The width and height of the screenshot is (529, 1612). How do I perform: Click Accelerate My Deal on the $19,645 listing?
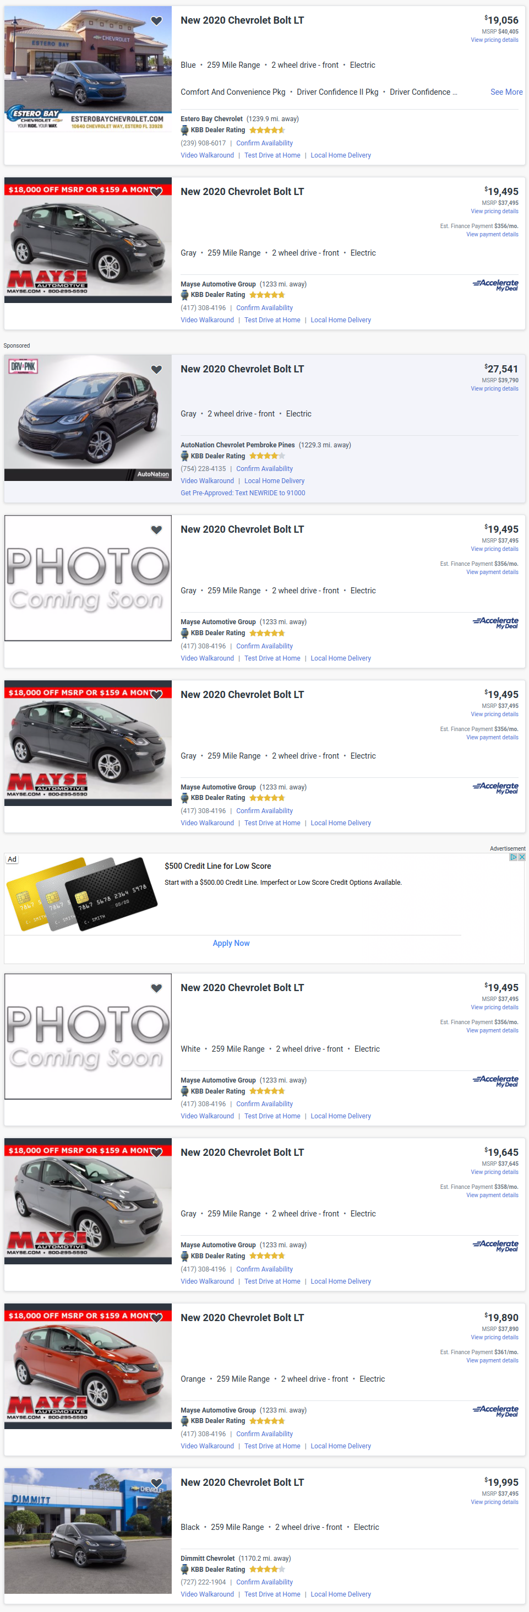tap(495, 1247)
